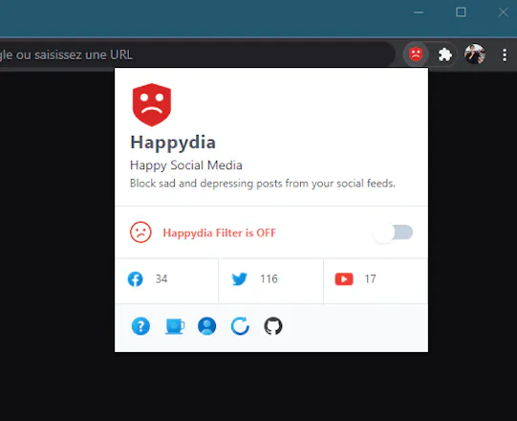Click the refresh reset counters icon
Viewport: 517px width, 421px height.
pyautogui.click(x=240, y=326)
